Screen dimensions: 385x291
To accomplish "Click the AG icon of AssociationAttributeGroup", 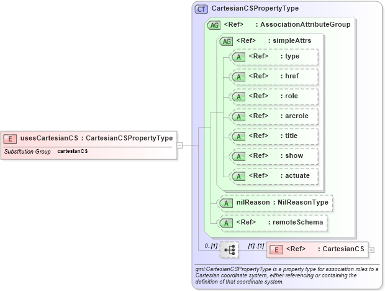I will pyautogui.click(x=214, y=25).
